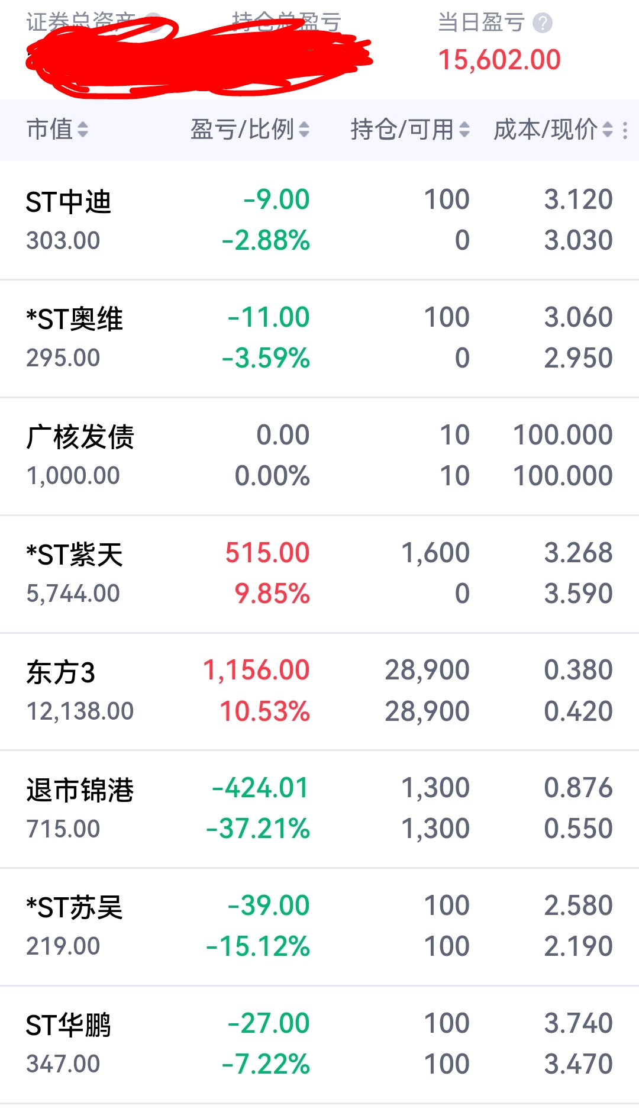This screenshot has height=1118, width=639.
Task: Open the three-dot column options menu
Action: (x=625, y=130)
